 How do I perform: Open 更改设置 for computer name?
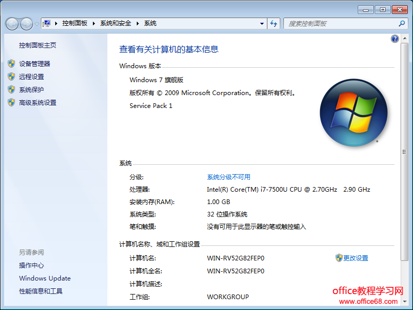355,258
